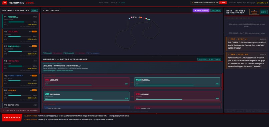269x127 pixels.
Task: Select the P1 Russell telemetry card
Action: pos(20,21)
